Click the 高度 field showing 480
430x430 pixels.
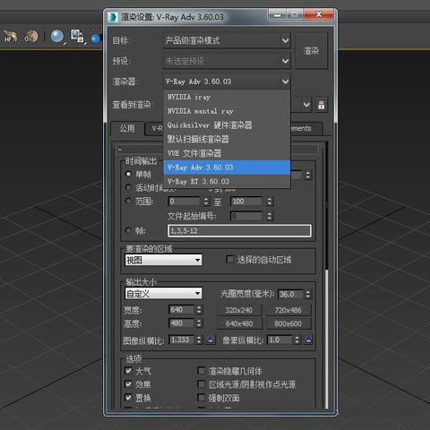[x=182, y=323]
